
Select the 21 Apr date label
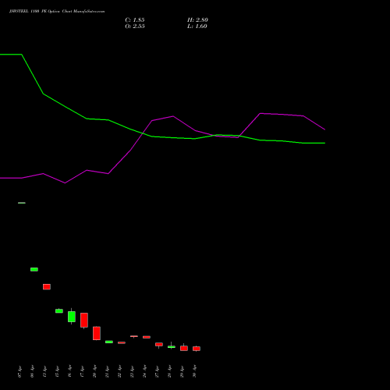click(x=108, y=371)
